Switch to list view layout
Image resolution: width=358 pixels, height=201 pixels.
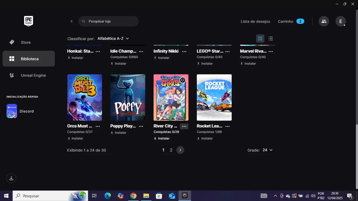tap(271, 38)
